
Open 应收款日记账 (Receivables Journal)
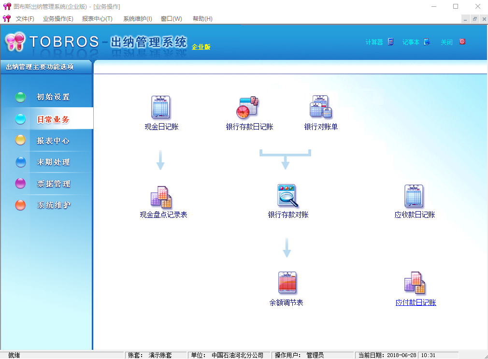pos(415,197)
